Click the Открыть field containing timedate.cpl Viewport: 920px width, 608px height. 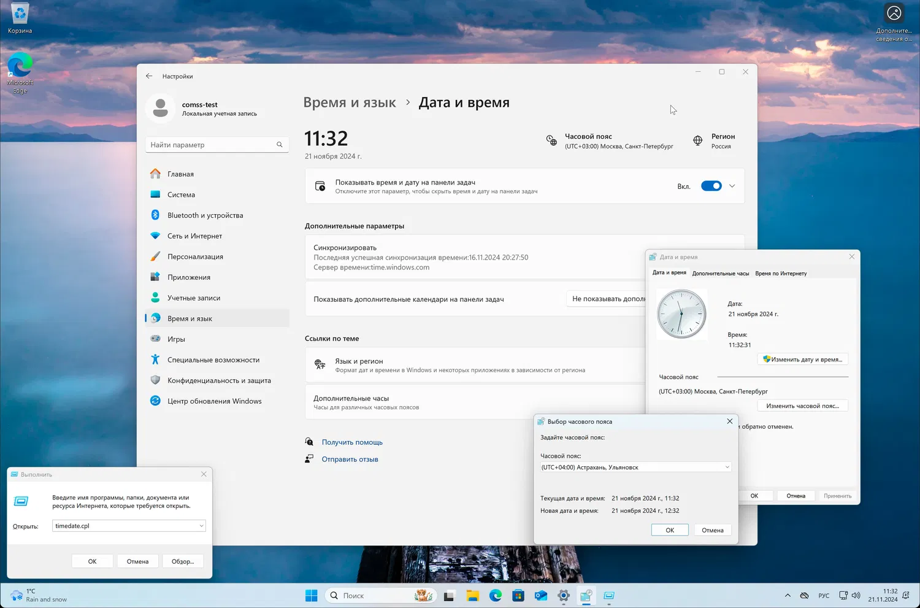(x=129, y=526)
